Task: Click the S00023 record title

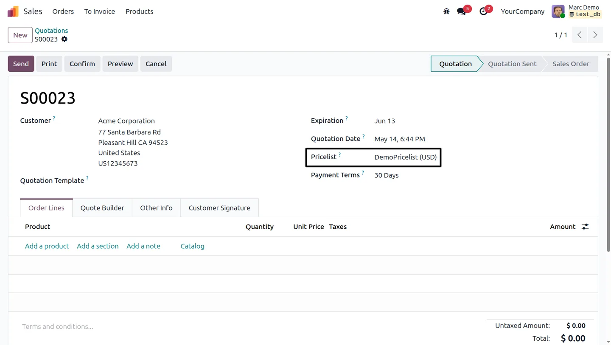Action: [48, 98]
